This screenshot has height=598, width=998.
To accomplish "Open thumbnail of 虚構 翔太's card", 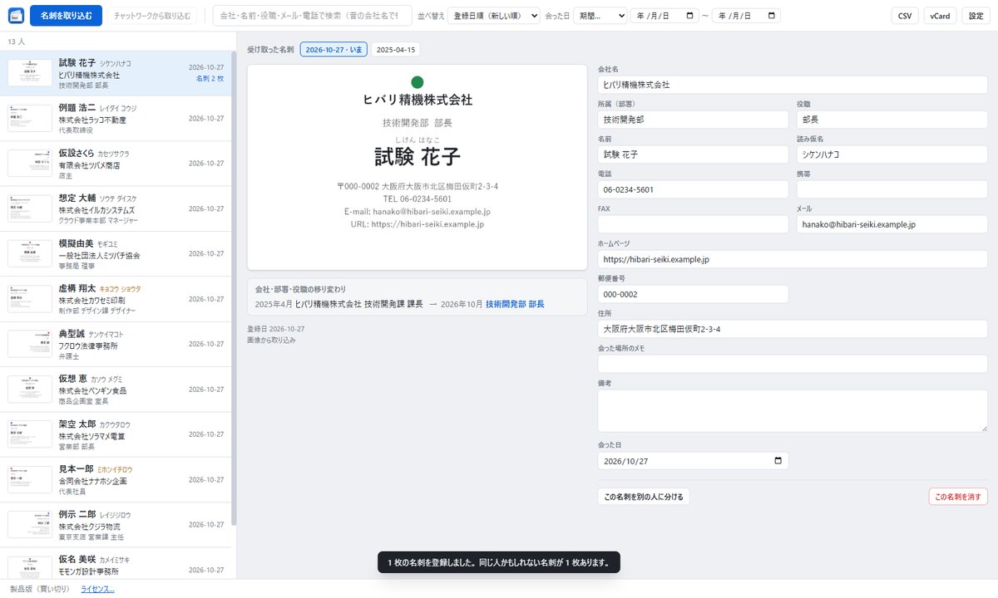I will click(x=30, y=299).
